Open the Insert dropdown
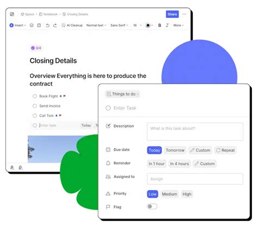Screen dimensions: 258x227 click(18, 26)
